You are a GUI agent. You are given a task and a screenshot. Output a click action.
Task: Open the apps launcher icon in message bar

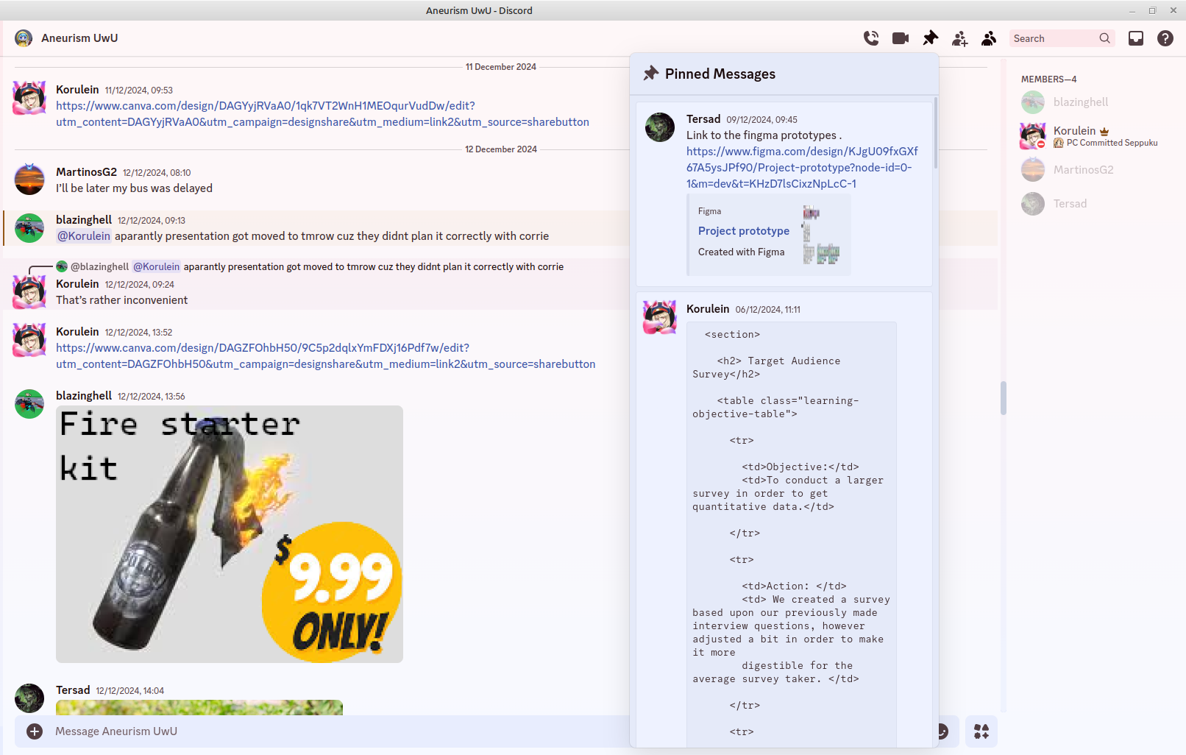(981, 731)
